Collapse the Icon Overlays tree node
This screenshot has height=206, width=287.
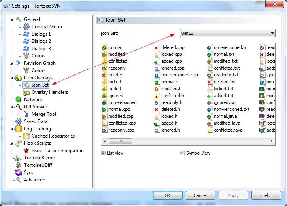tap(11, 78)
